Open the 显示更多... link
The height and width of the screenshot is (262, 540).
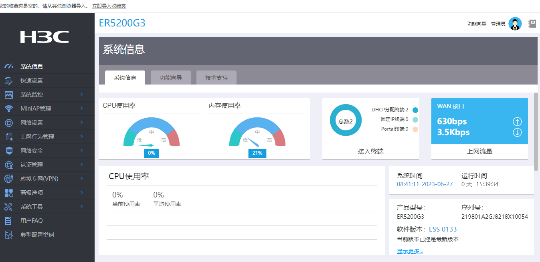click(x=410, y=251)
